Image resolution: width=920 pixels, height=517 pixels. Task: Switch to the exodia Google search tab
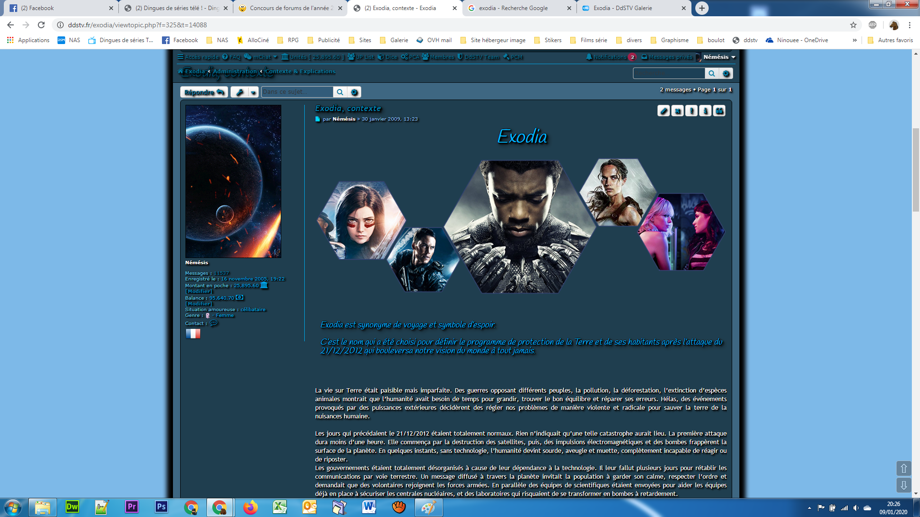pos(520,8)
